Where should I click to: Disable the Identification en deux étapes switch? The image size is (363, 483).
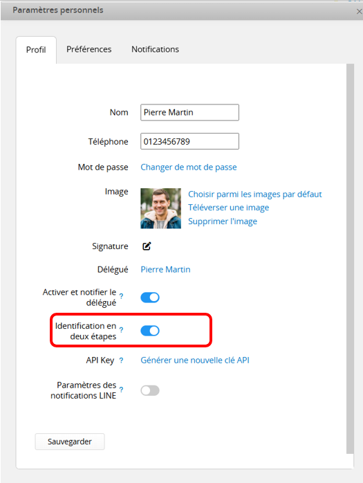150,331
